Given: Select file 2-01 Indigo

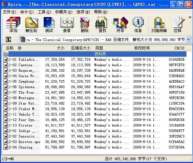Looking at the screenshot, I should (24, 131).
